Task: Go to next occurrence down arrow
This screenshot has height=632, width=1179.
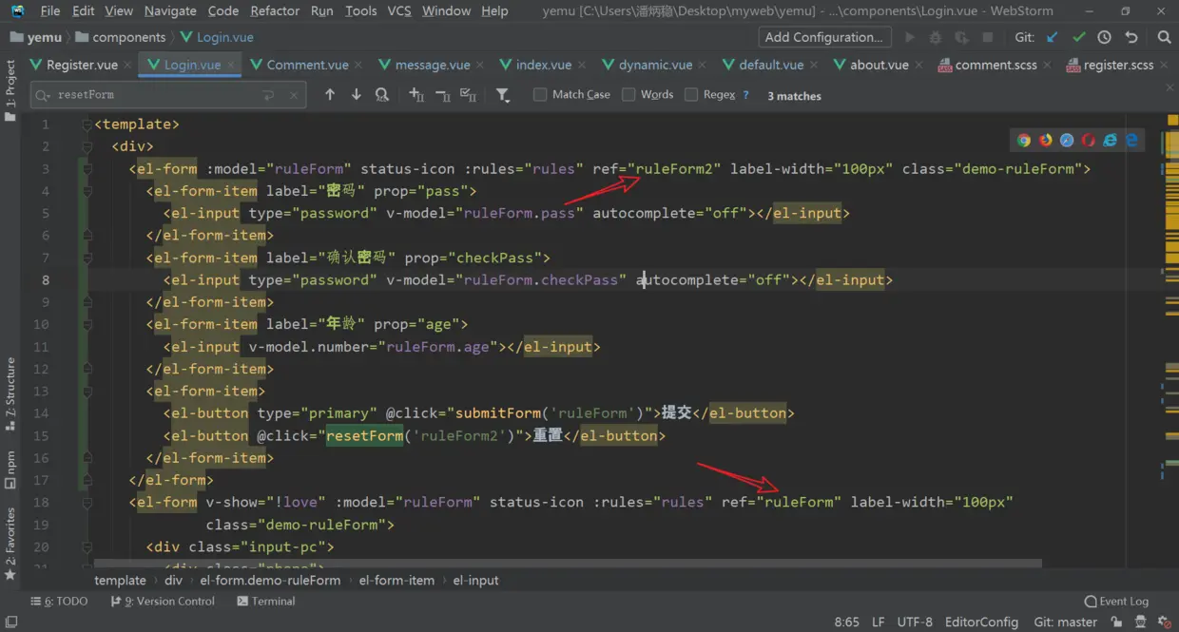Action: tap(356, 95)
